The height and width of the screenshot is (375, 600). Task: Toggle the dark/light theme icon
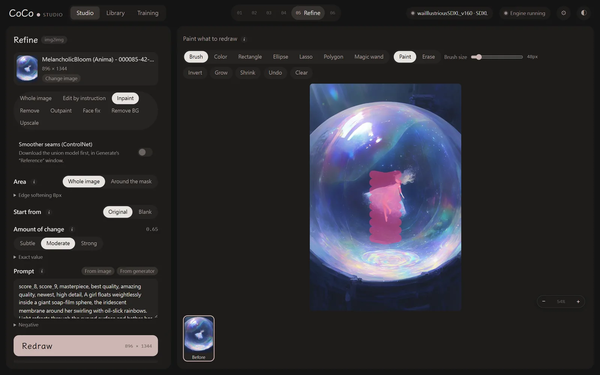584,13
